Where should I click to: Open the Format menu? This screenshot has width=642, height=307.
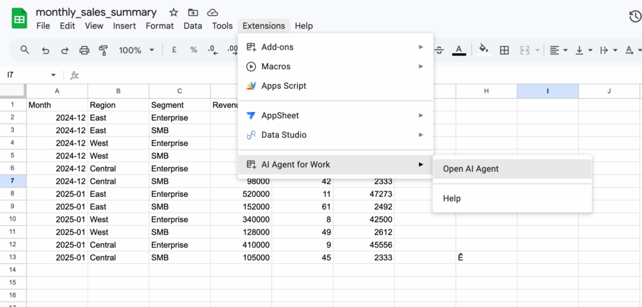click(x=160, y=26)
